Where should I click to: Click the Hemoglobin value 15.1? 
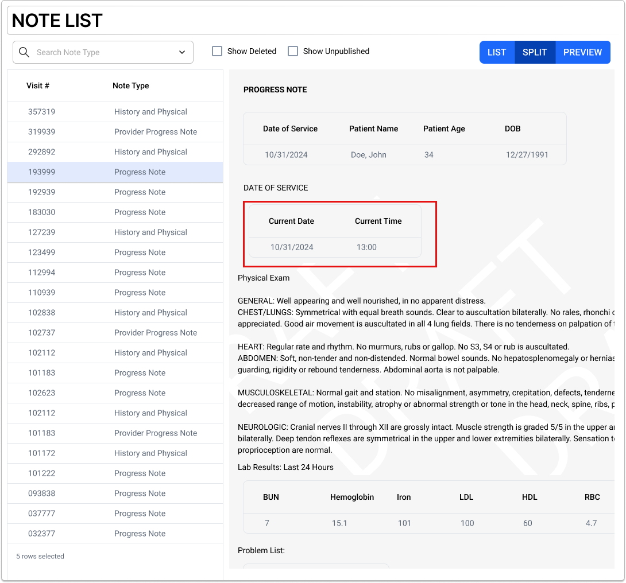coord(339,523)
